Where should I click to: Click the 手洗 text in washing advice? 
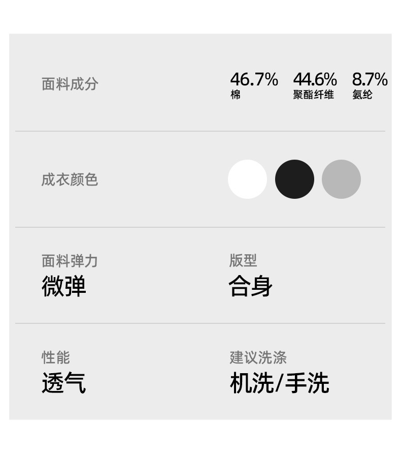pos(307,383)
